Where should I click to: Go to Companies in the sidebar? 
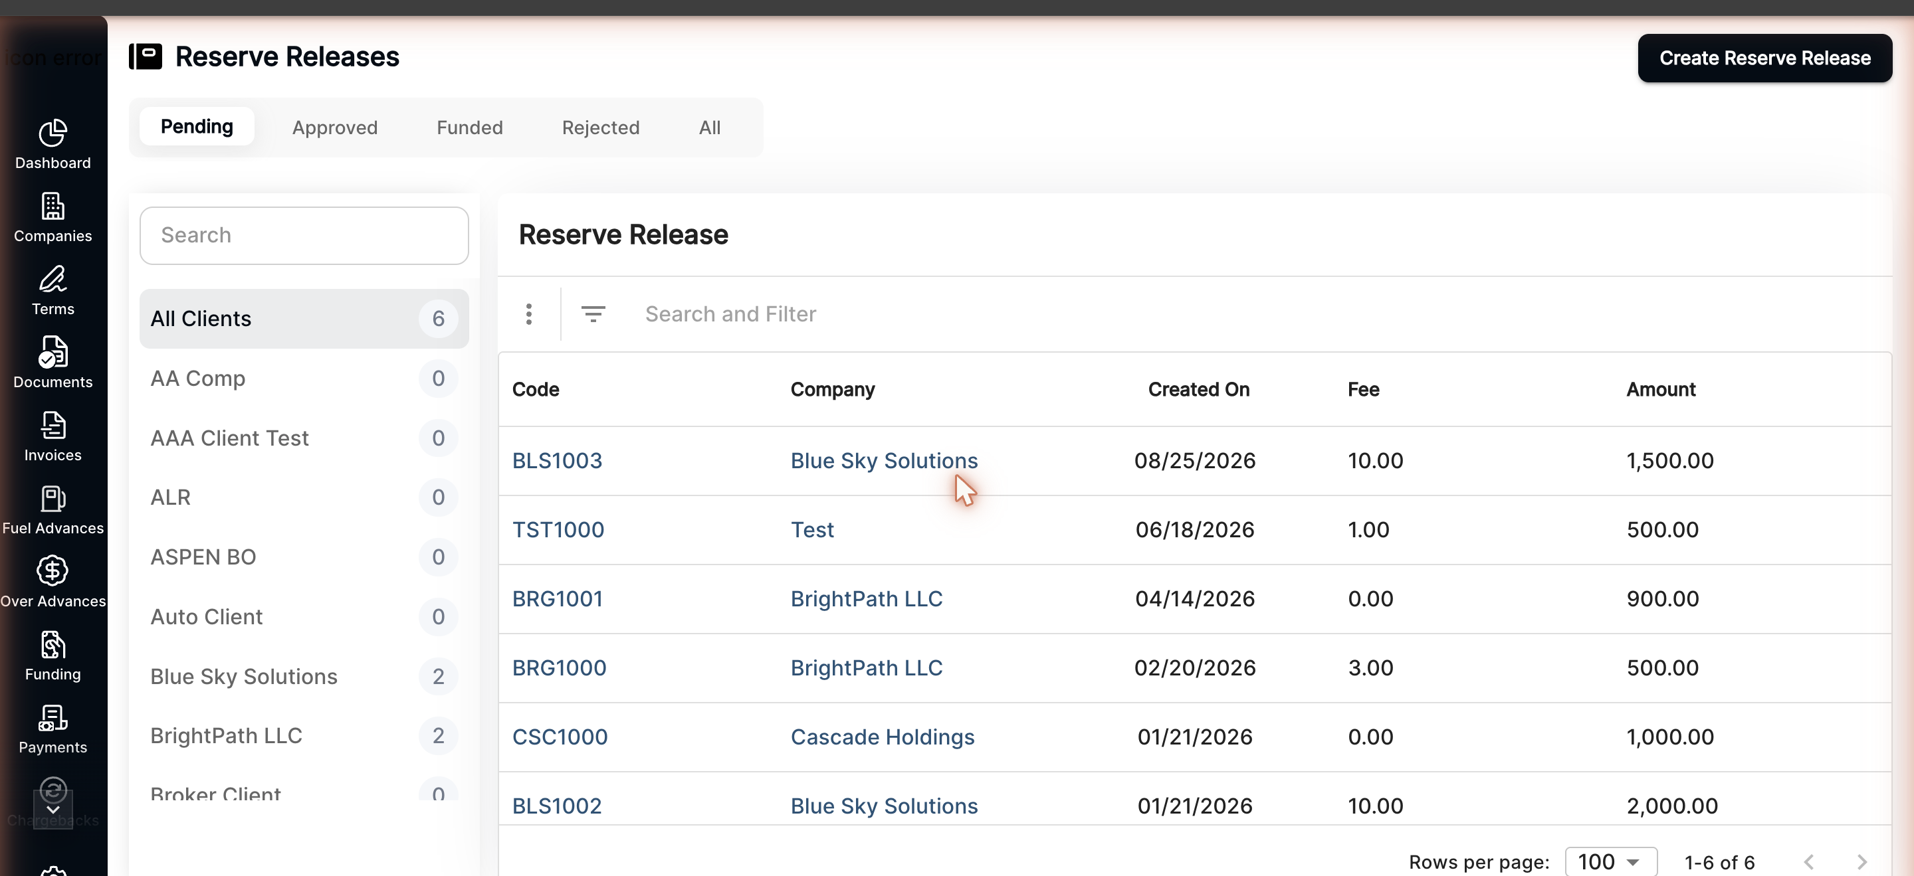point(53,207)
